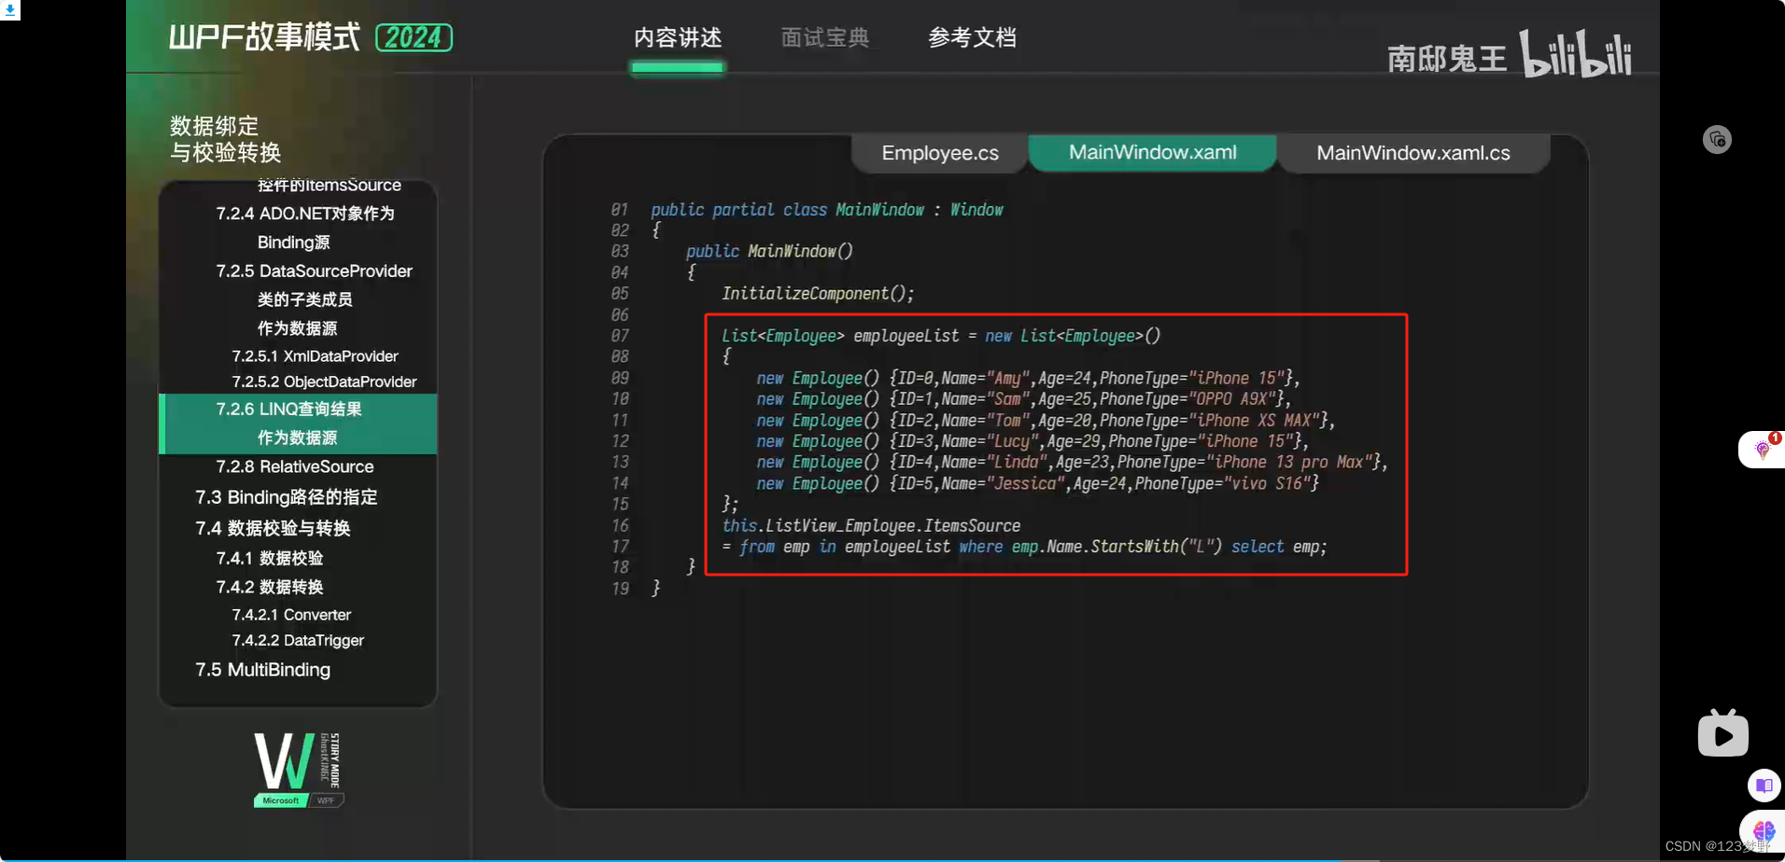The width and height of the screenshot is (1785, 862).
Task: Click the Employee line with Name="Lucy"
Action: 1033,441
